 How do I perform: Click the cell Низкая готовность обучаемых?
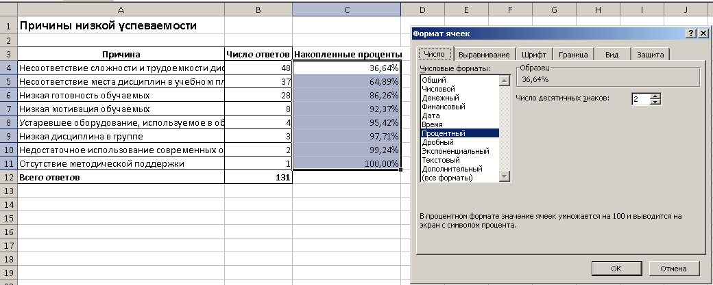(x=121, y=95)
